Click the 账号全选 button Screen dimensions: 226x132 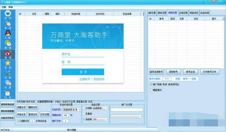pos(191,72)
